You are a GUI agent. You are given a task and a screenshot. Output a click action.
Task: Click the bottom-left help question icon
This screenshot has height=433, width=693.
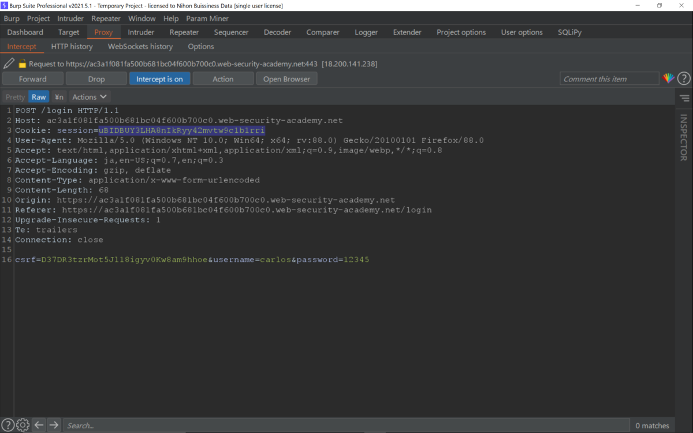pos(8,425)
